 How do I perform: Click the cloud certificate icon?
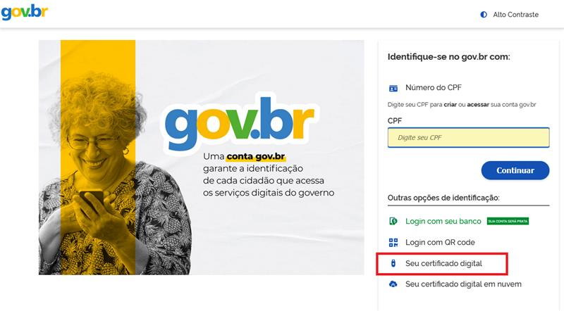(x=393, y=284)
